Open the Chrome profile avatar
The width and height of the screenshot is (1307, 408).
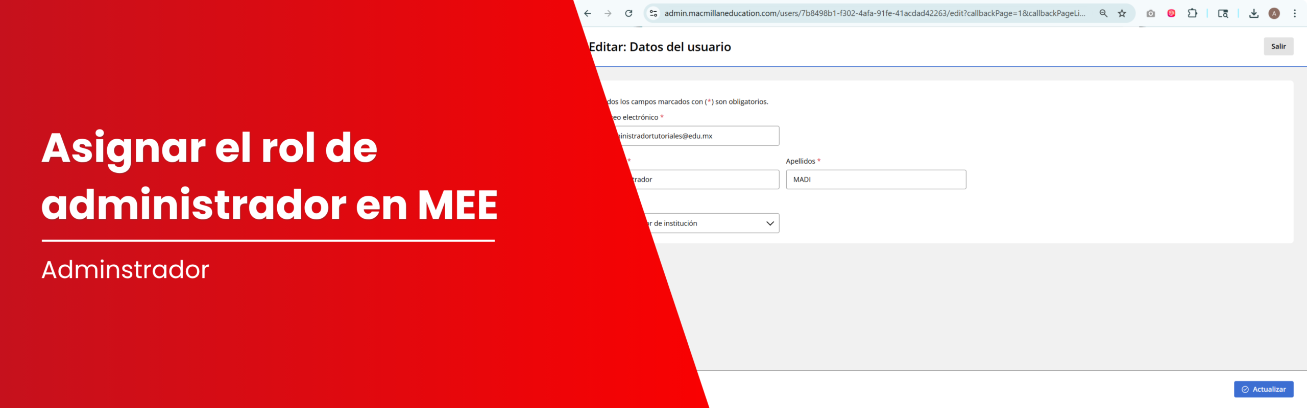coord(1274,14)
